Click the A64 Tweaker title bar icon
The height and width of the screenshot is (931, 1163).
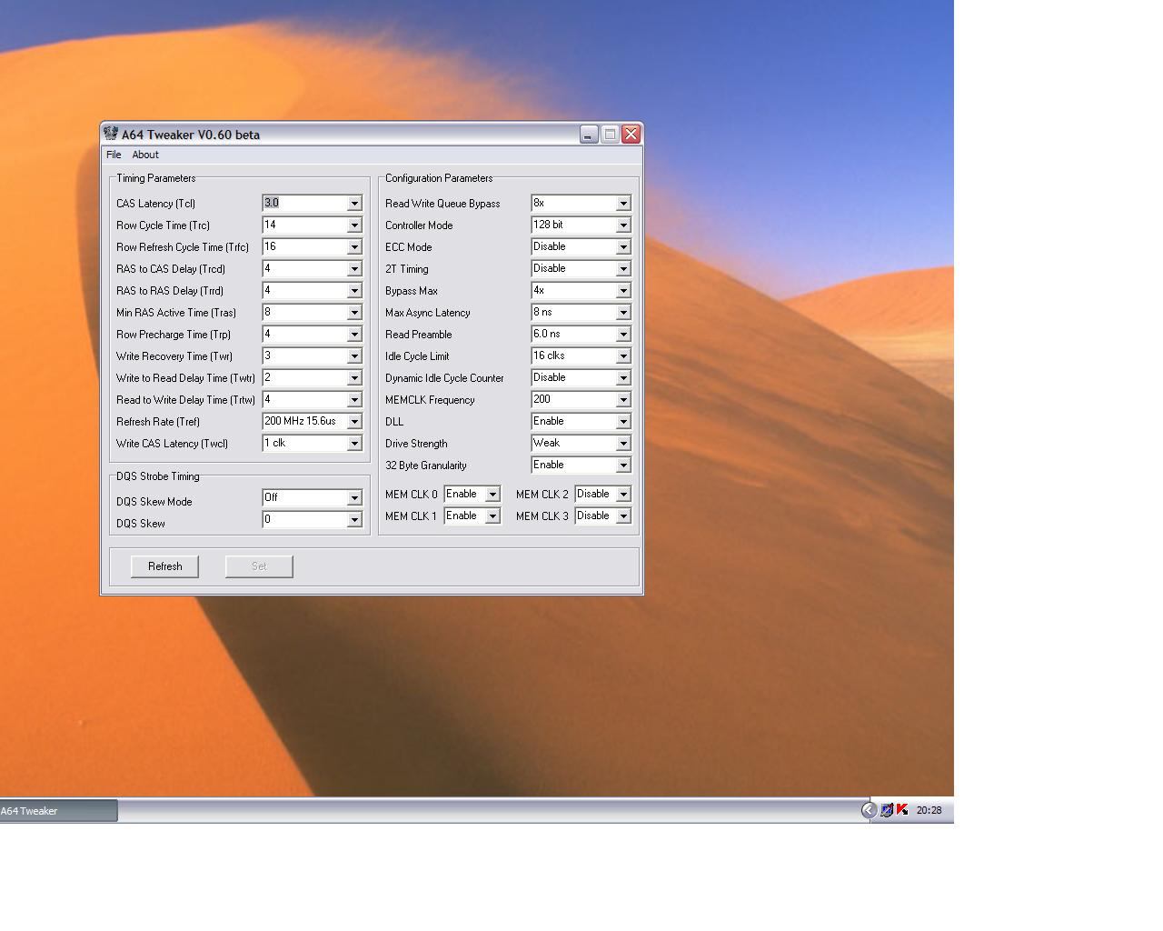tap(111, 134)
